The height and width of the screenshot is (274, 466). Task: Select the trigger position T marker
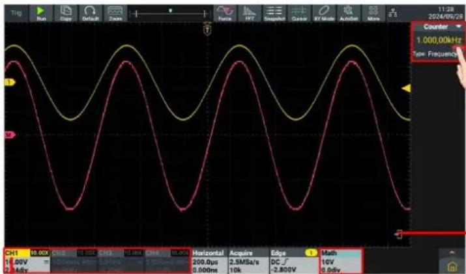[x=207, y=29]
